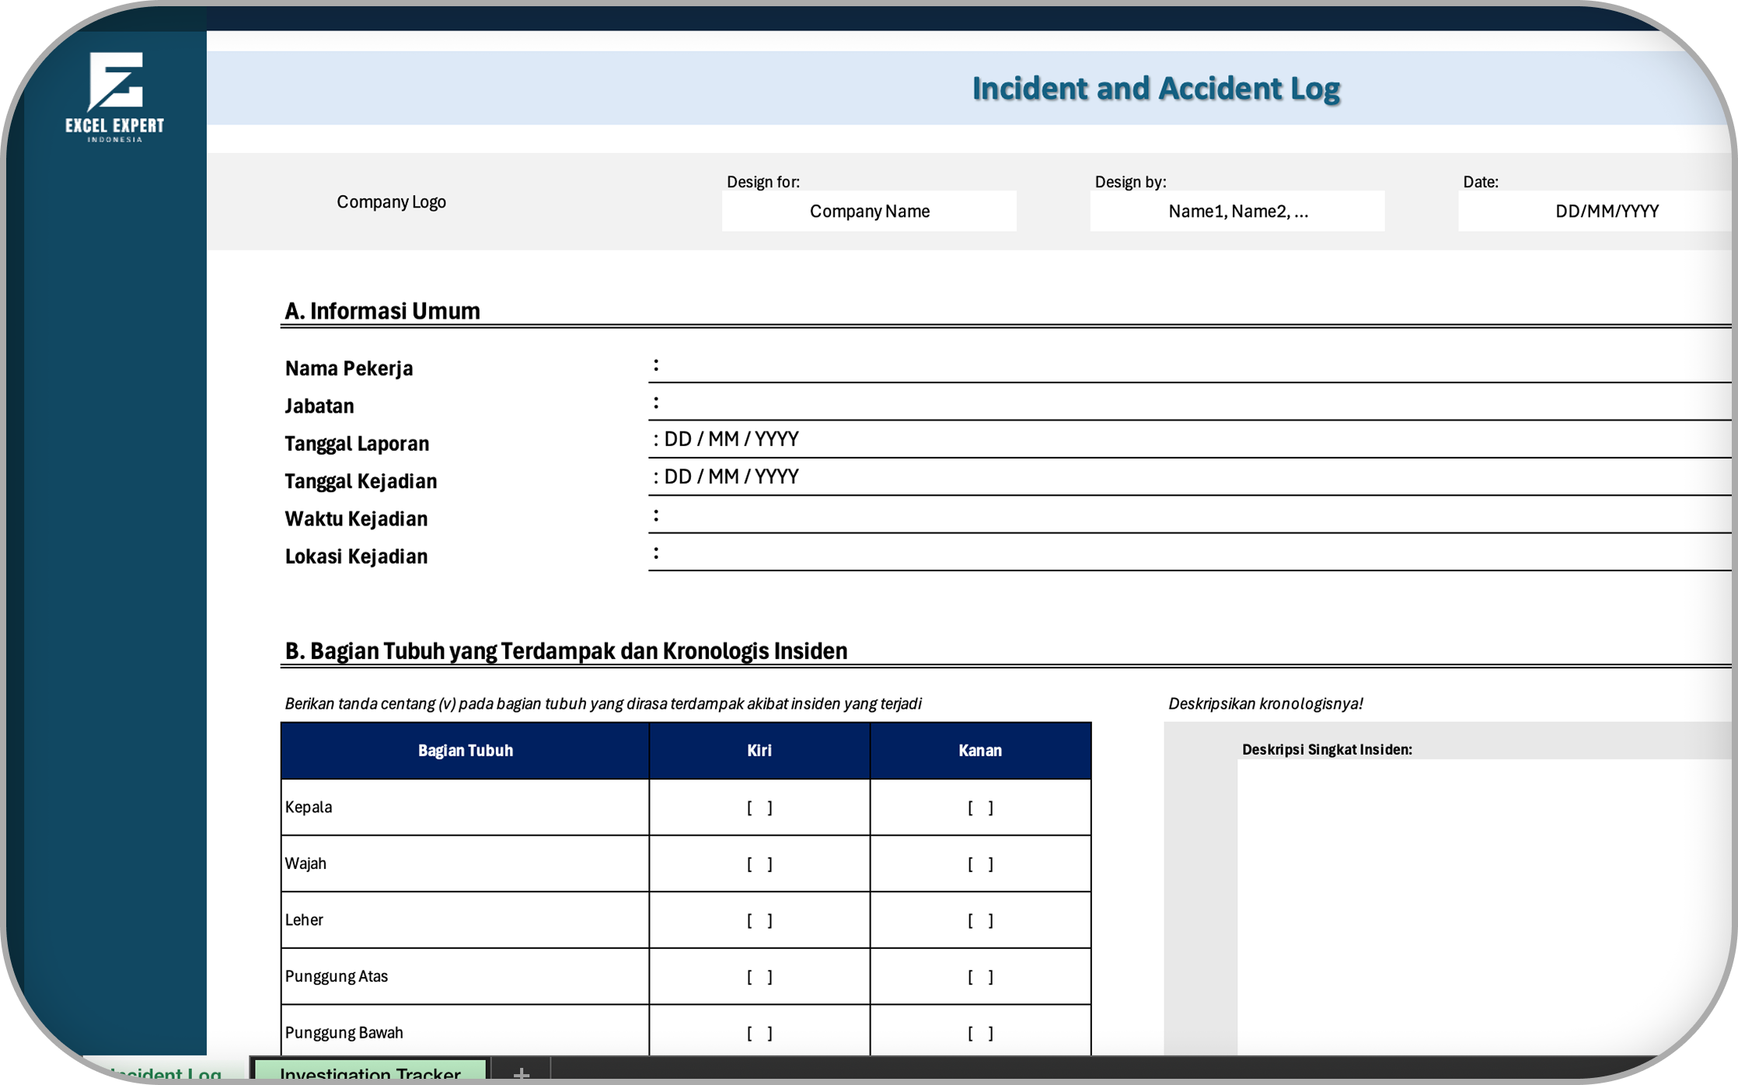The height and width of the screenshot is (1085, 1738).
Task: Check the Kepala Kanan checkbox
Action: click(x=979, y=808)
